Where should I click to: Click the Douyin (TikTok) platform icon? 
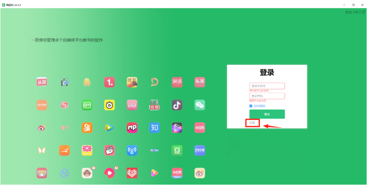pyautogui.click(x=177, y=105)
